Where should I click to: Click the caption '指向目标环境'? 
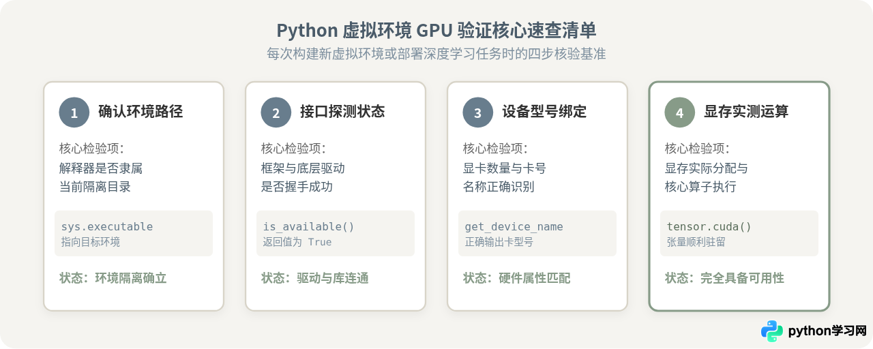tap(91, 242)
